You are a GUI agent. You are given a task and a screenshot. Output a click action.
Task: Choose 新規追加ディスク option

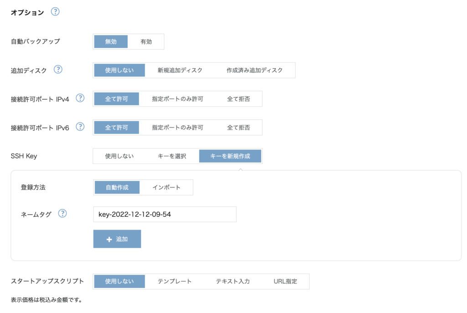coord(180,70)
